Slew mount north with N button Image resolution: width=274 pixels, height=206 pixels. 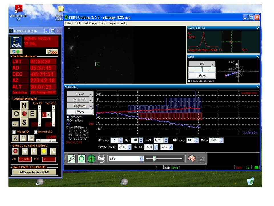(x=24, y=105)
